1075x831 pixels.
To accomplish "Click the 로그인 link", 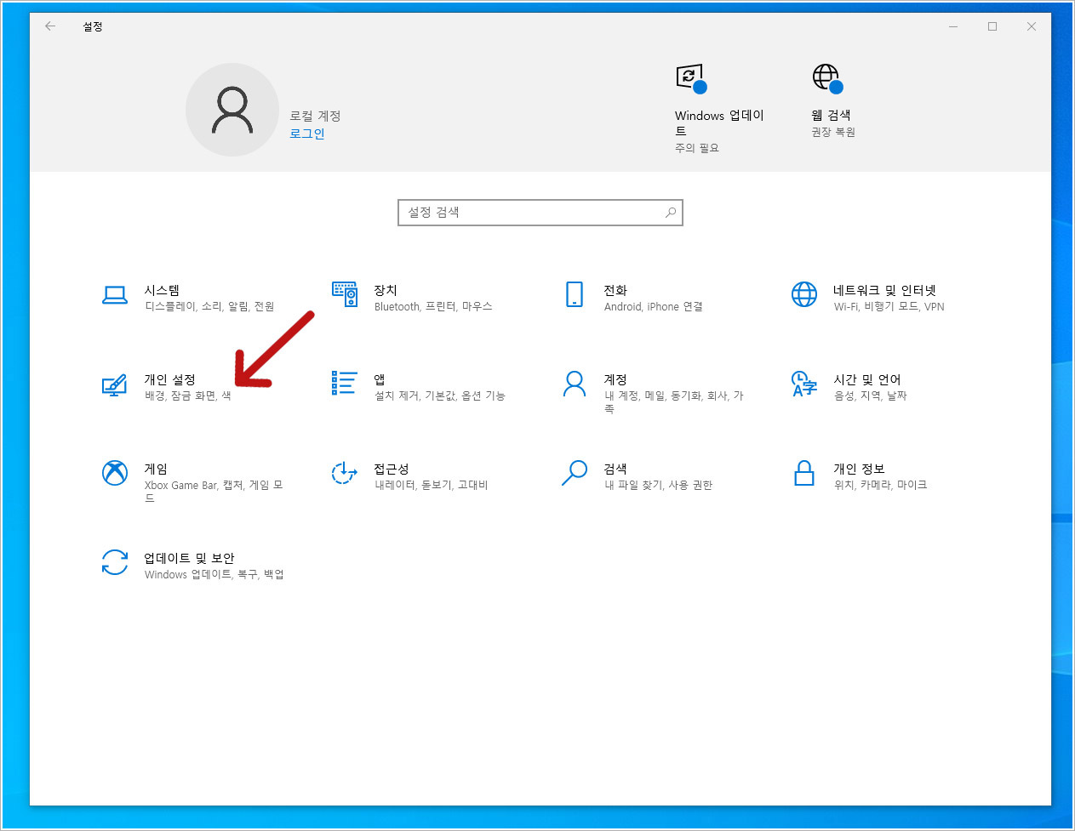I will pyautogui.click(x=307, y=134).
